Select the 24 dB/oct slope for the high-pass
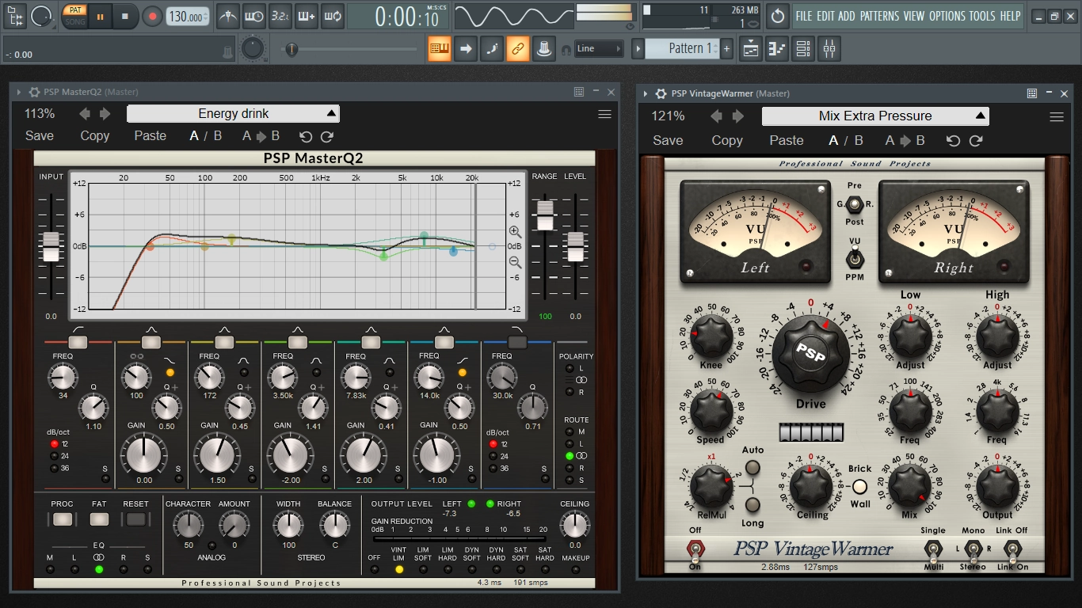This screenshot has width=1082, height=608. click(x=54, y=456)
